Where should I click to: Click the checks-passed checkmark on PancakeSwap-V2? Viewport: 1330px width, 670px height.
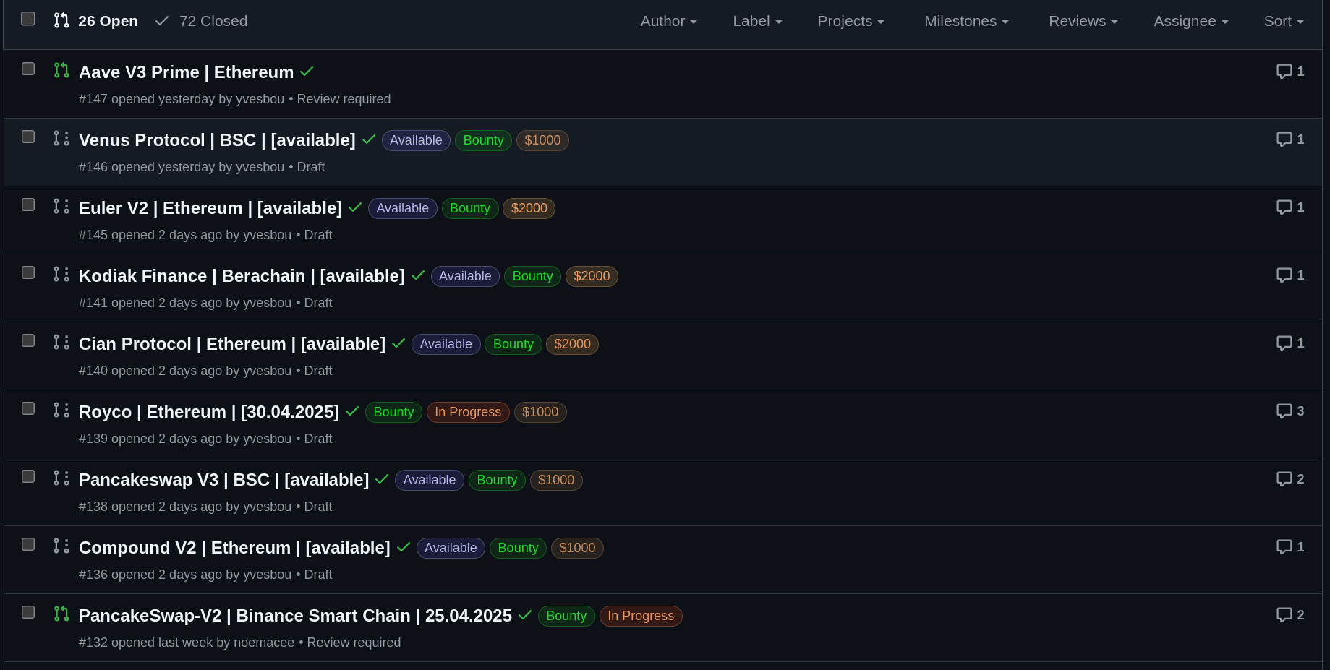pos(525,615)
